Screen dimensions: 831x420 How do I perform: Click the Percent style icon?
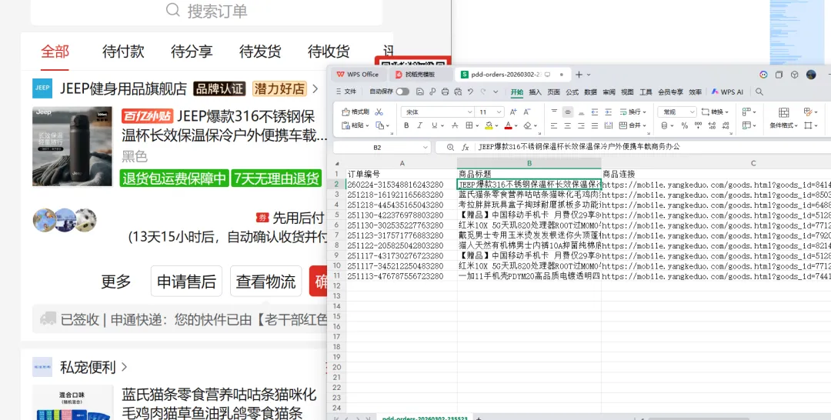click(x=685, y=125)
